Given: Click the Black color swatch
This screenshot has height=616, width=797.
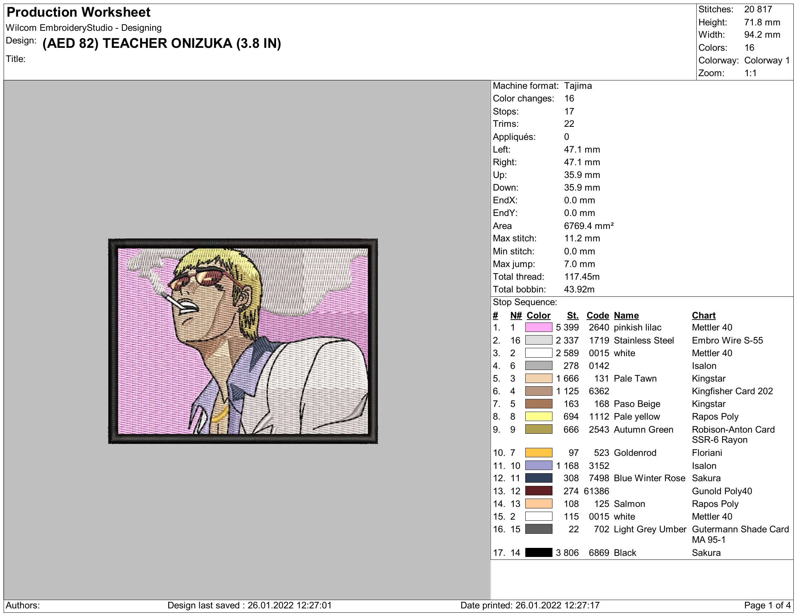Looking at the screenshot, I should pyautogui.click(x=539, y=553).
